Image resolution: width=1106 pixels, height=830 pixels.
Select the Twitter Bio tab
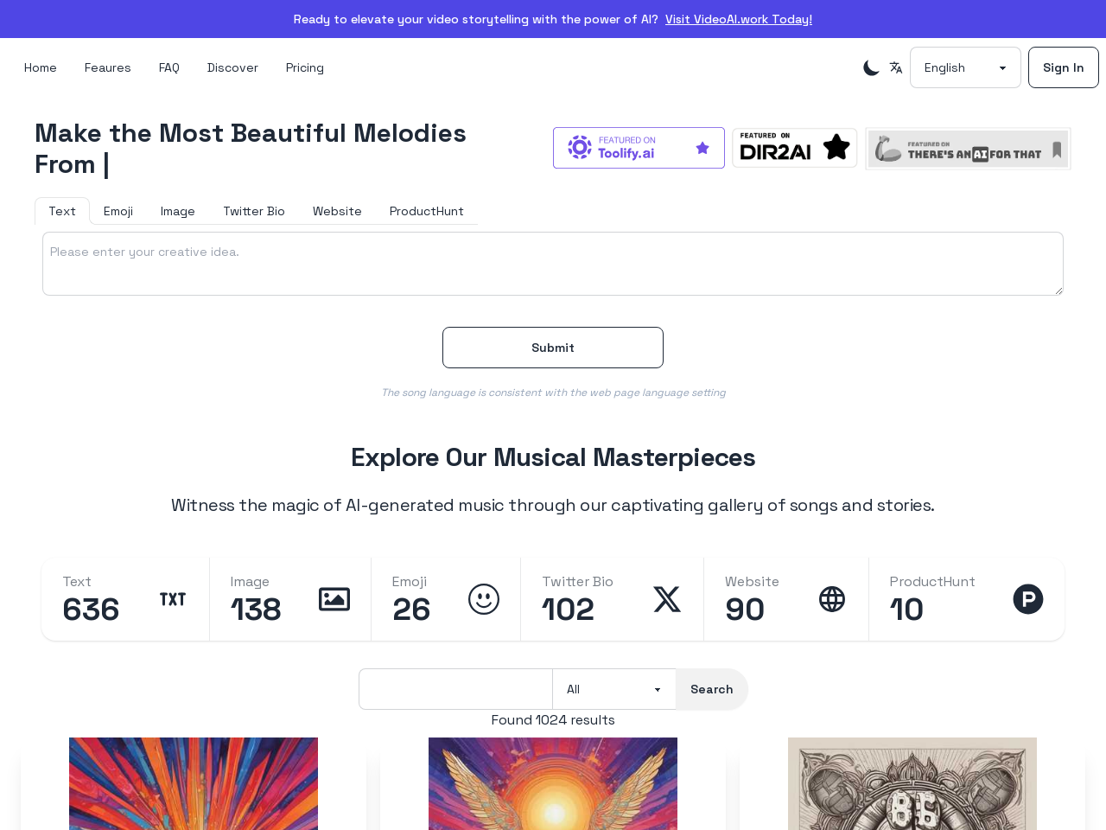(254, 211)
